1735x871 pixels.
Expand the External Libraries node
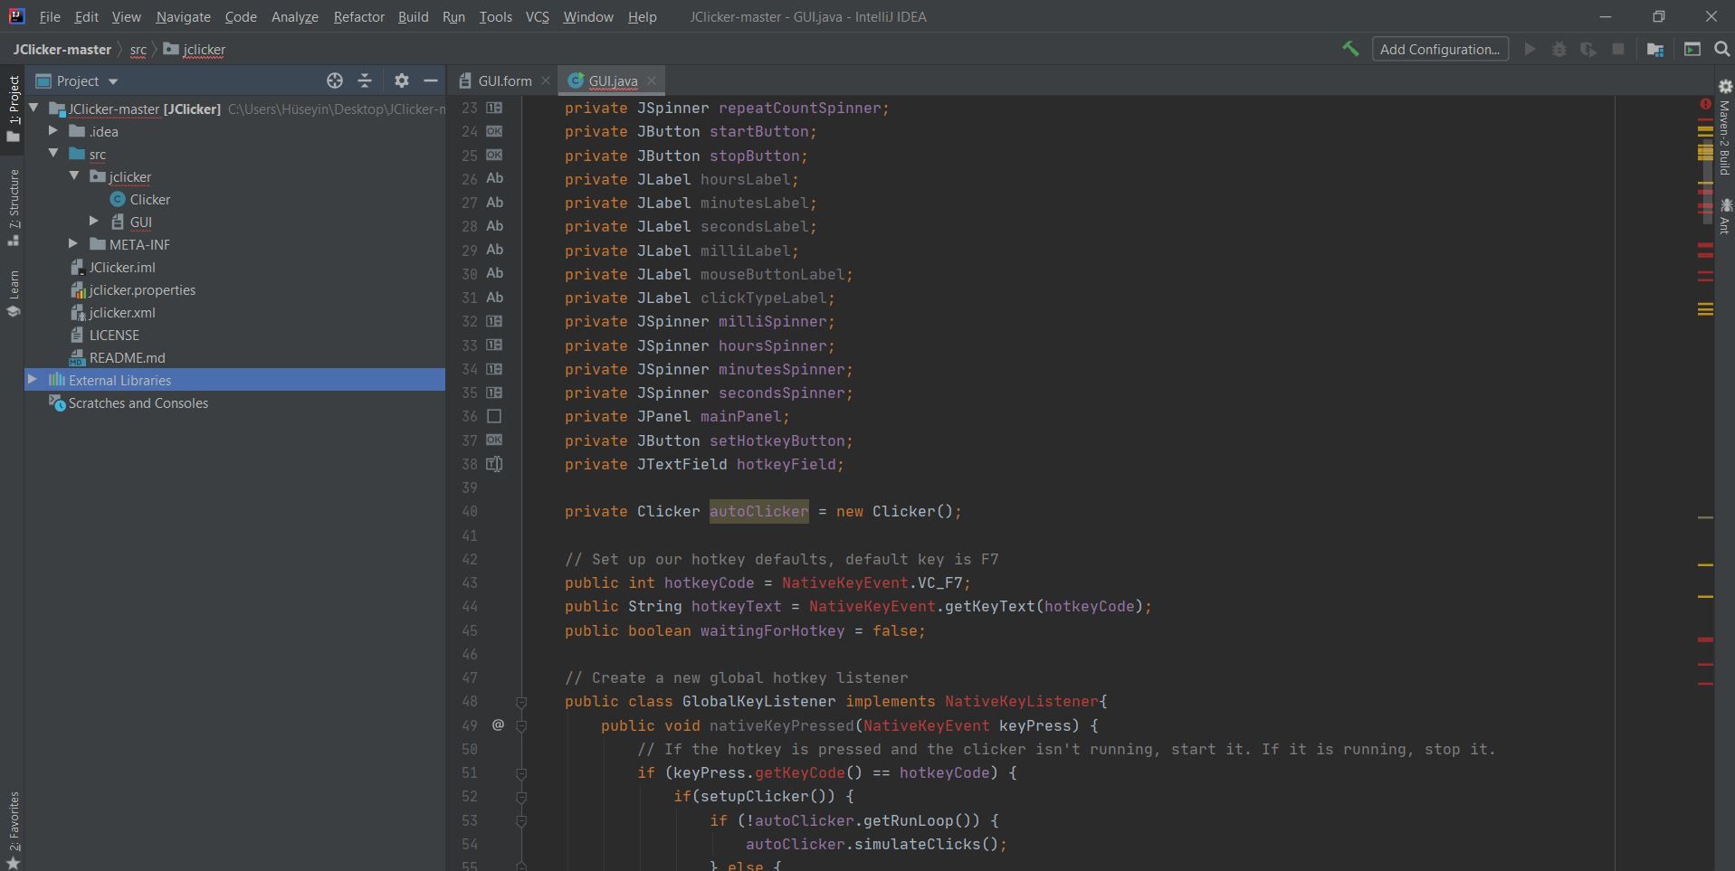[33, 380]
